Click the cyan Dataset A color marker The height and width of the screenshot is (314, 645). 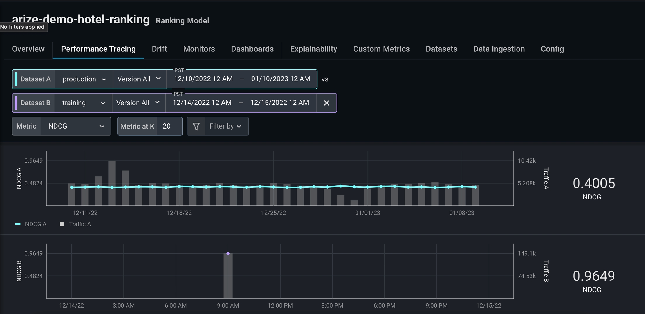[16, 79]
